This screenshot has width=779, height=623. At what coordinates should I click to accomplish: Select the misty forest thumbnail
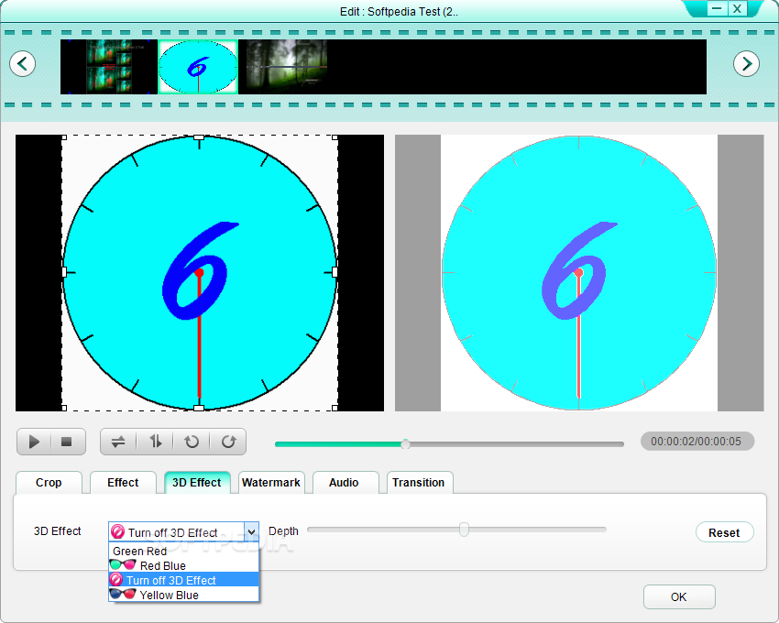287,67
